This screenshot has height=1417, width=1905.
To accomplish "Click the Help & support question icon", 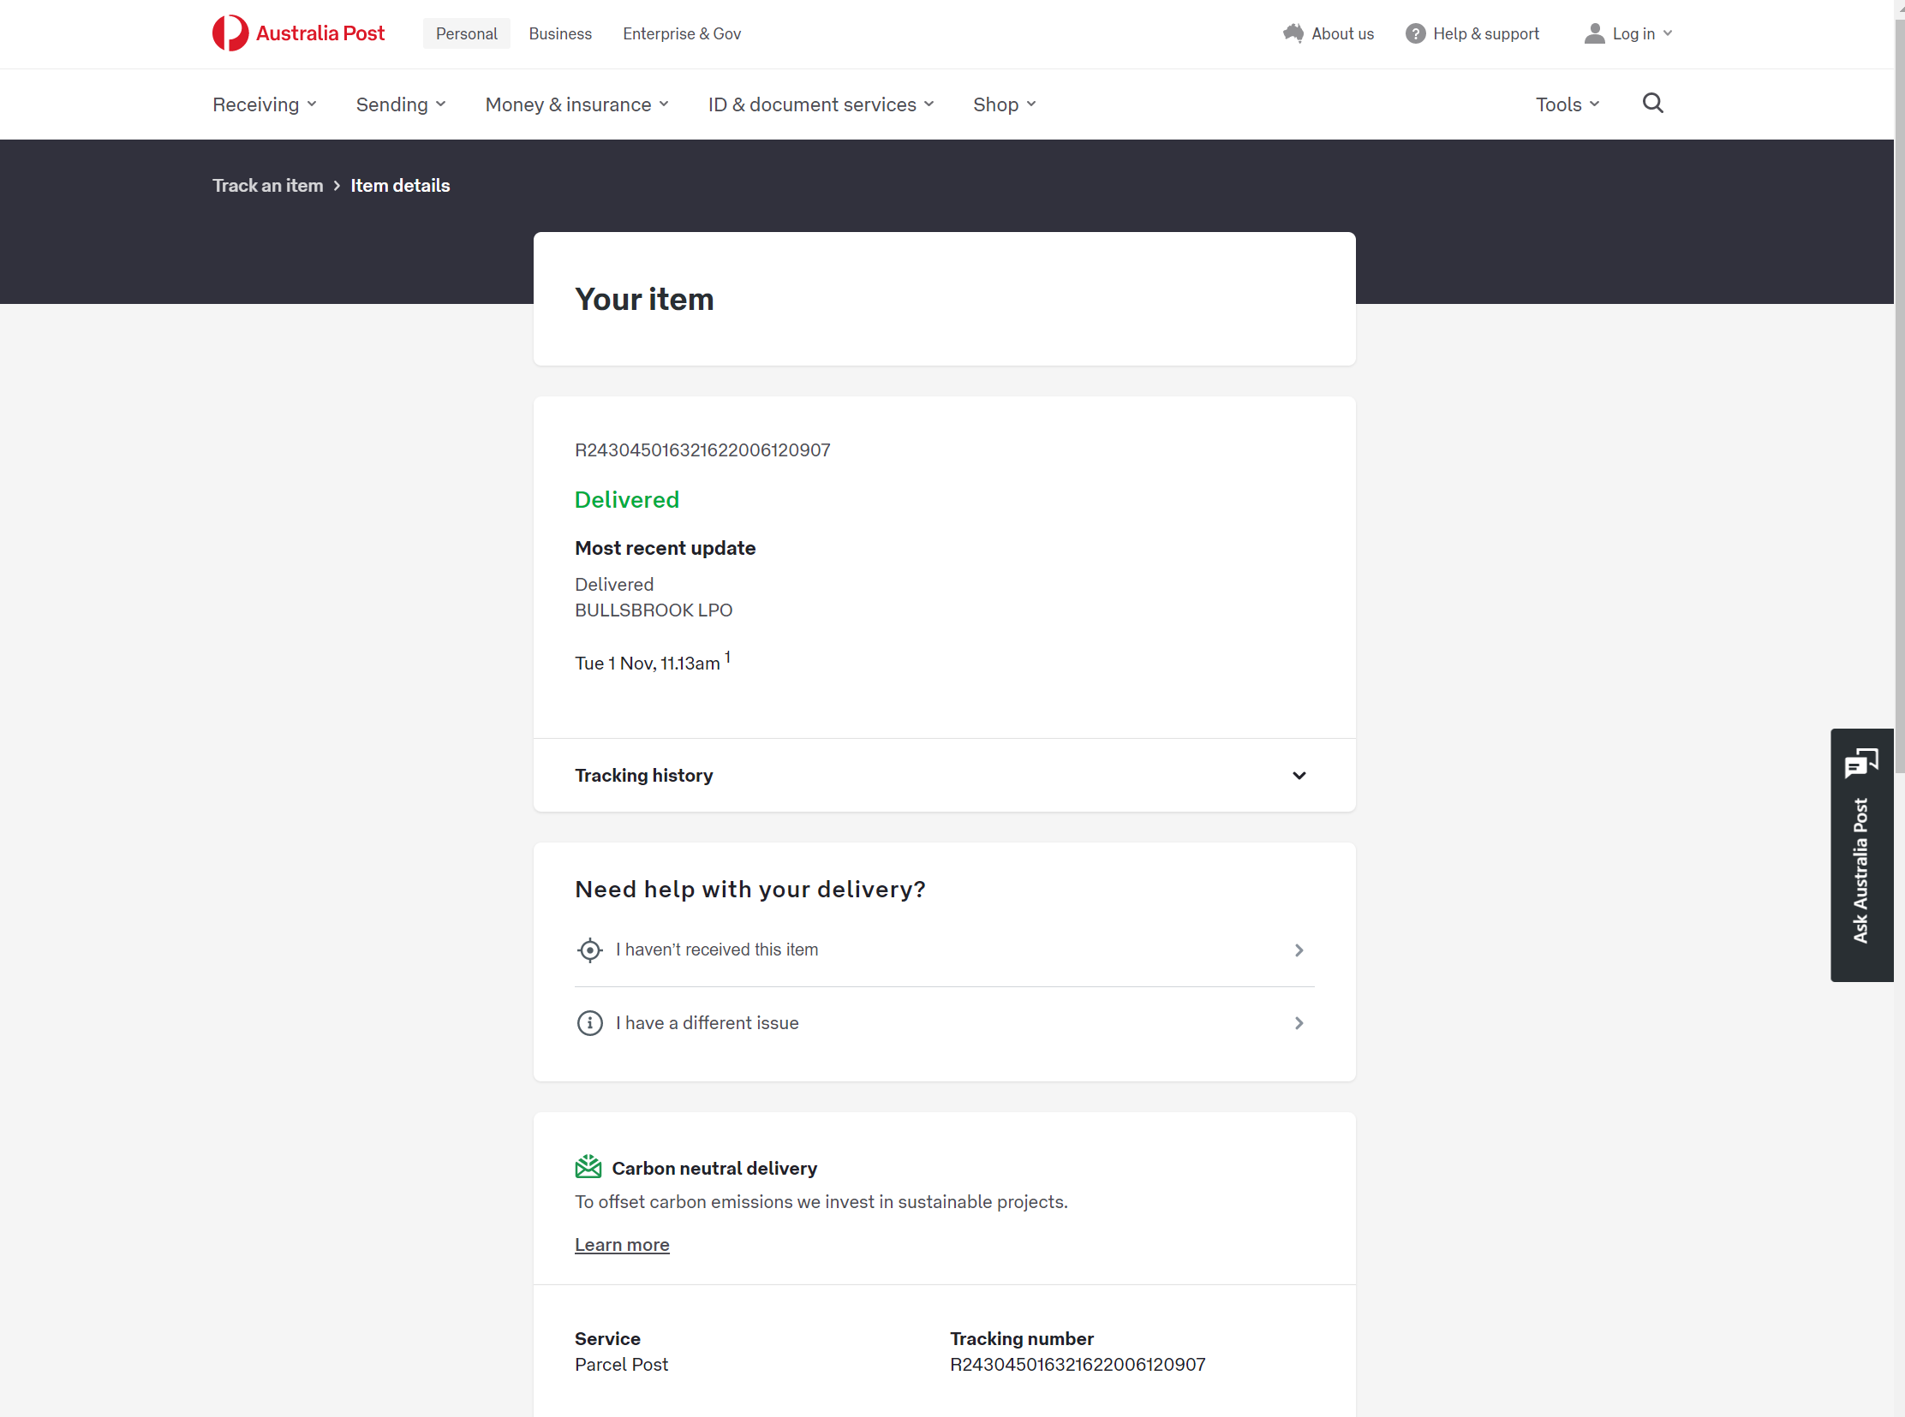I will tap(1415, 33).
